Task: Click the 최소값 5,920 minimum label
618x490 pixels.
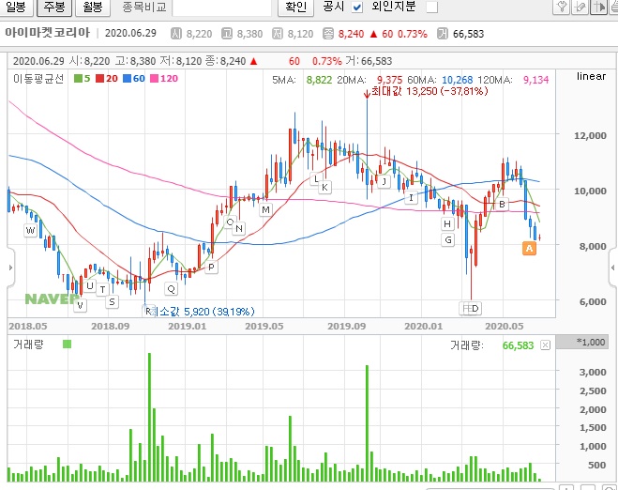Action: pyautogui.click(x=203, y=312)
